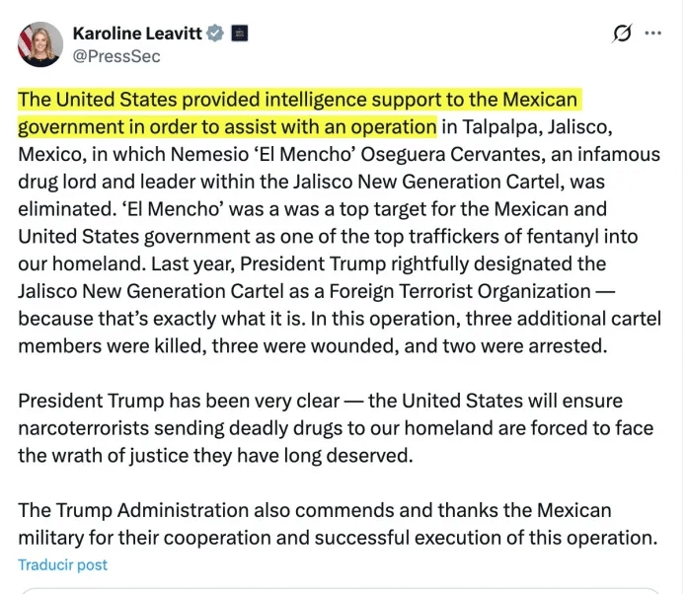Click the "Traducir post" translate link
The image size is (687, 594).
pos(63,565)
